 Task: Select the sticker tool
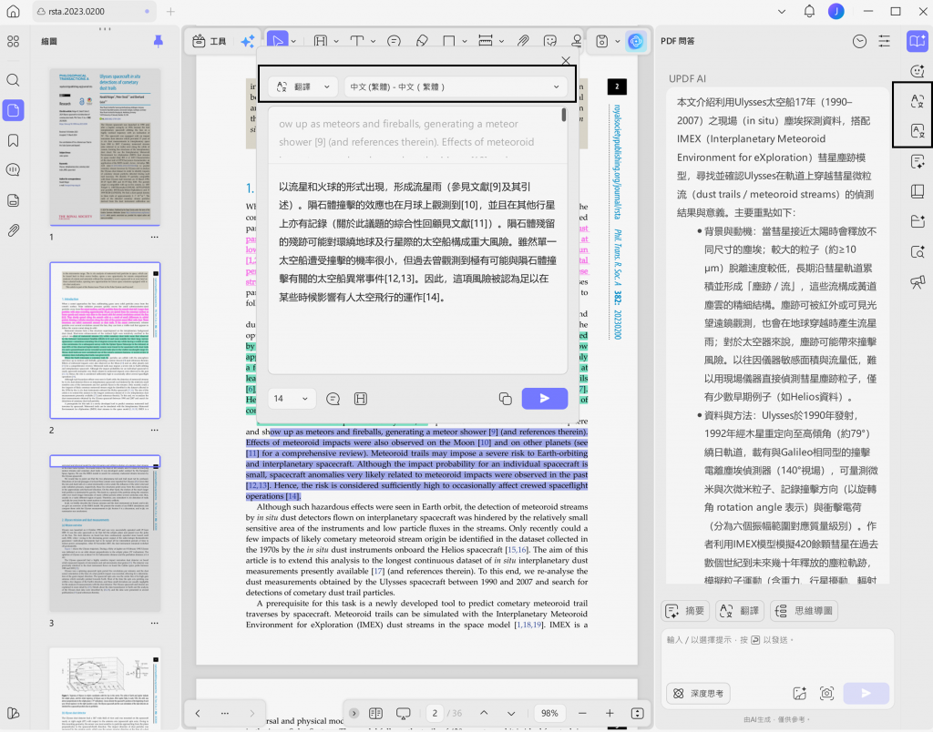550,41
